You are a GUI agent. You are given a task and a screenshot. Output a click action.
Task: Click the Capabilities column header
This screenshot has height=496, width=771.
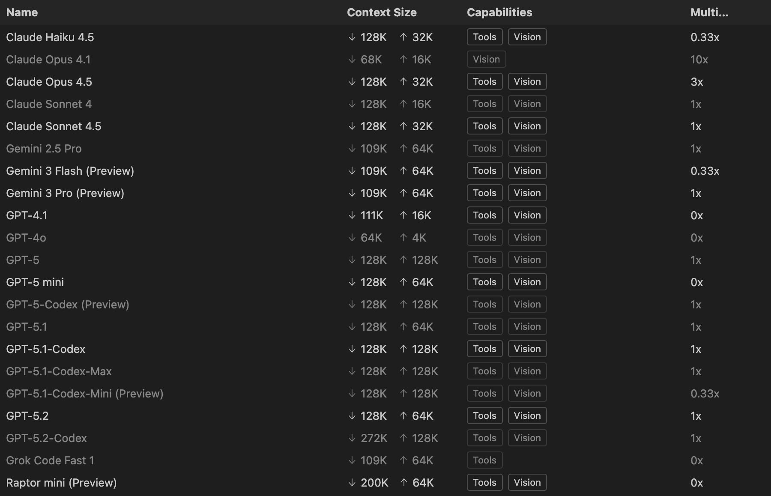coord(499,12)
